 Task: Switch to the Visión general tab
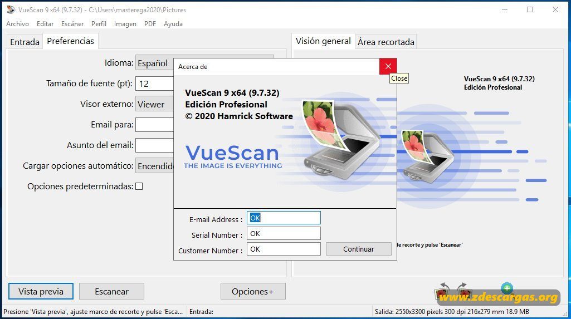pyautogui.click(x=323, y=41)
